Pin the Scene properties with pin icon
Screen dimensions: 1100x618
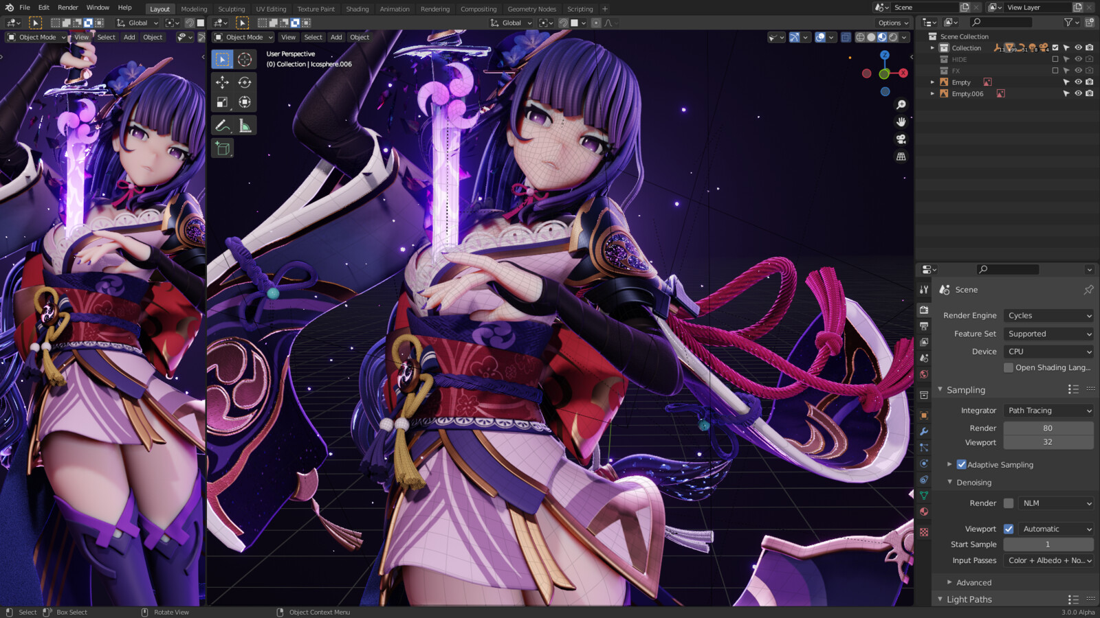1088,290
